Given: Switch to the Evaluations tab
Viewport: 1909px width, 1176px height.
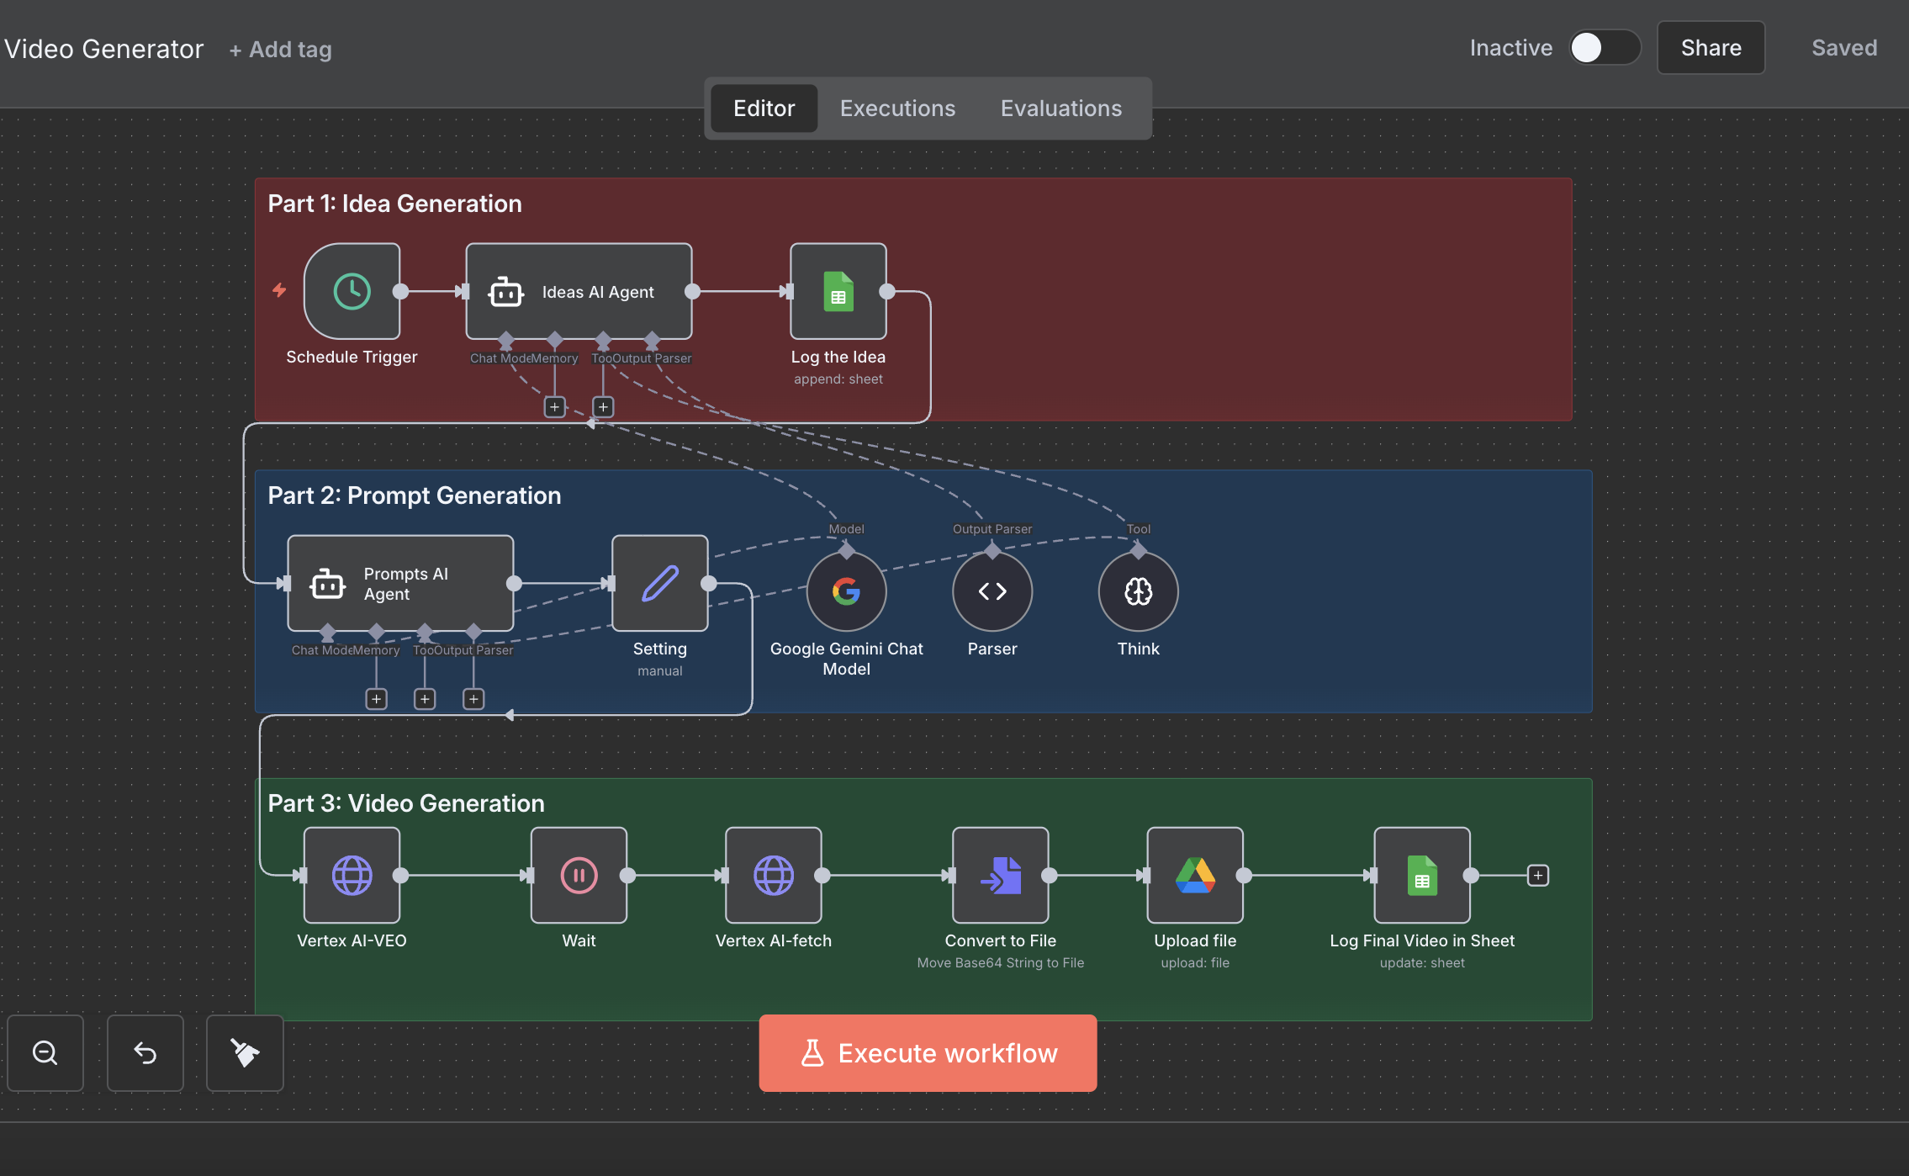Looking at the screenshot, I should click(1060, 109).
